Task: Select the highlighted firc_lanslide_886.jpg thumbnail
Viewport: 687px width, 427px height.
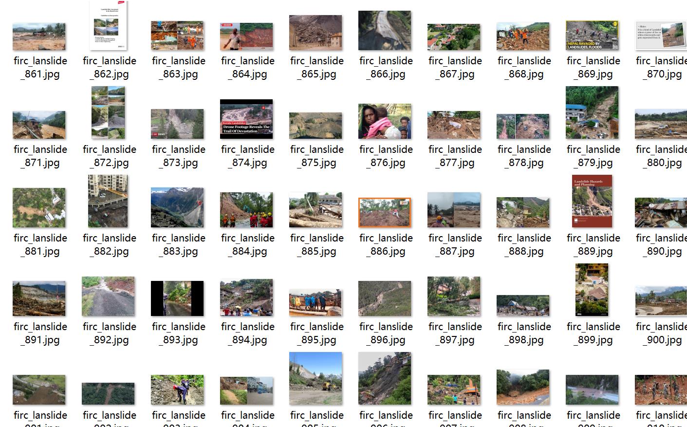Action: pyautogui.click(x=385, y=213)
